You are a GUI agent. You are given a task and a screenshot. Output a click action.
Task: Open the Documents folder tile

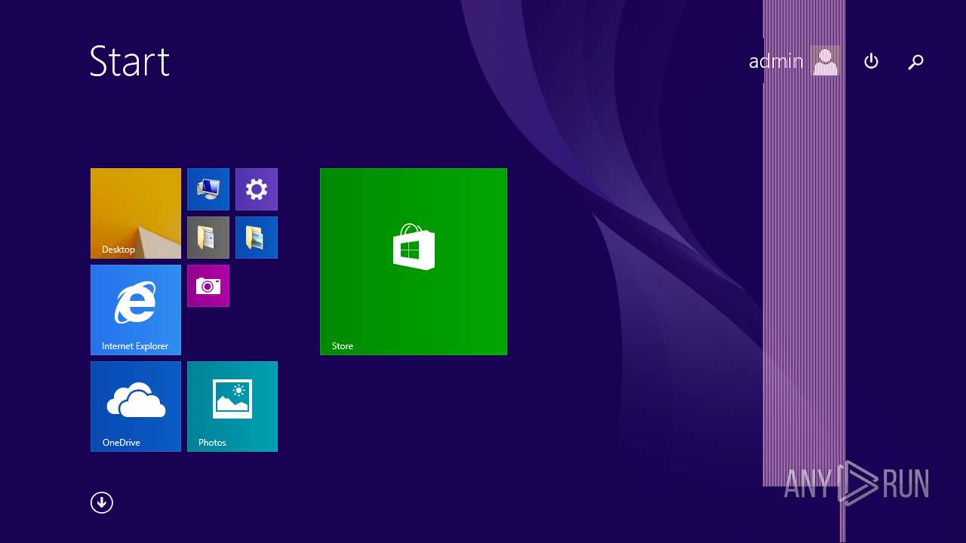208,238
